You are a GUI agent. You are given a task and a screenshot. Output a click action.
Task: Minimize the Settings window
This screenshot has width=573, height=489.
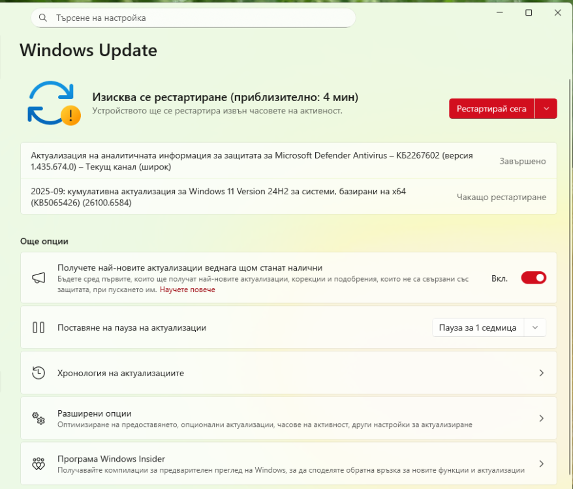pos(499,12)
